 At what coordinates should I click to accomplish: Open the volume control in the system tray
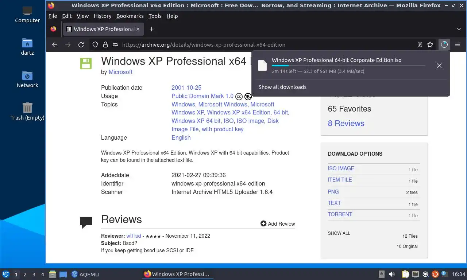392,274
